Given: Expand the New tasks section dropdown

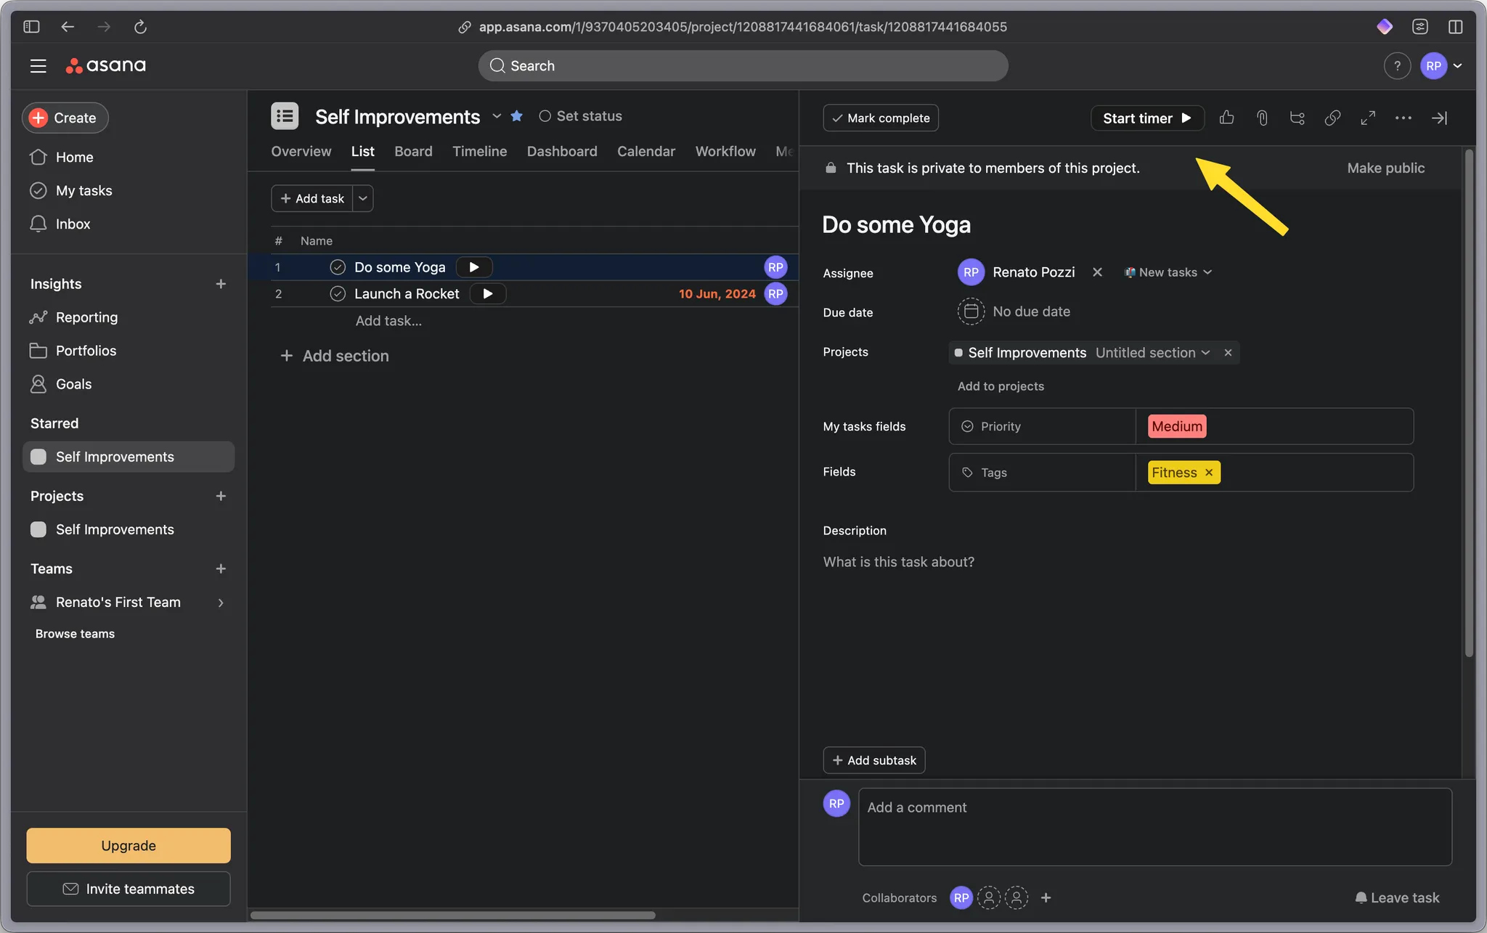Looking at the screenshot, I should point(1207,272).
